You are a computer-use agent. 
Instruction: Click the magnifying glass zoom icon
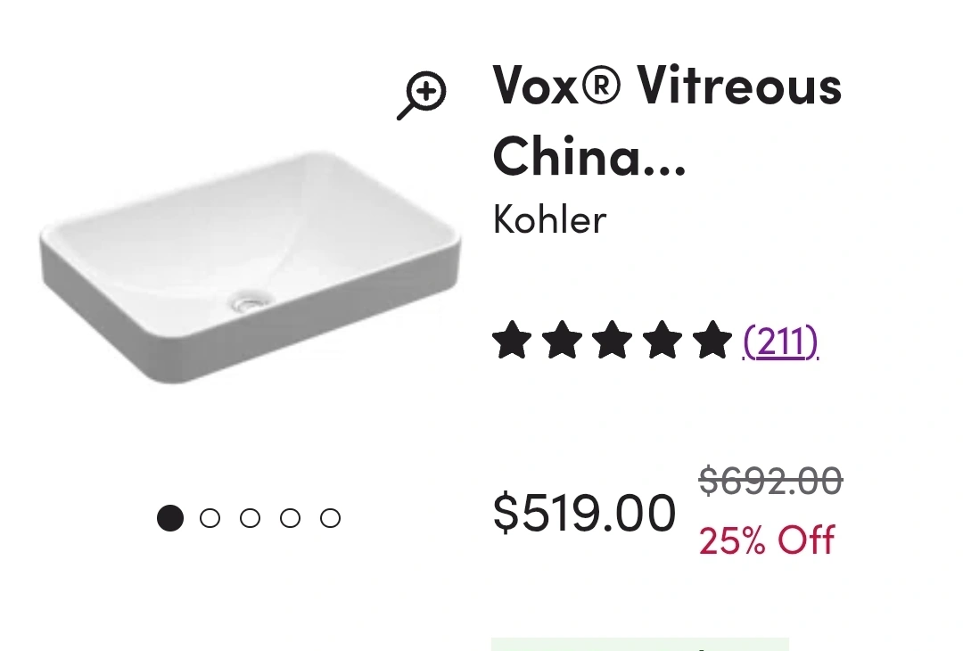[x=421, y=95]
